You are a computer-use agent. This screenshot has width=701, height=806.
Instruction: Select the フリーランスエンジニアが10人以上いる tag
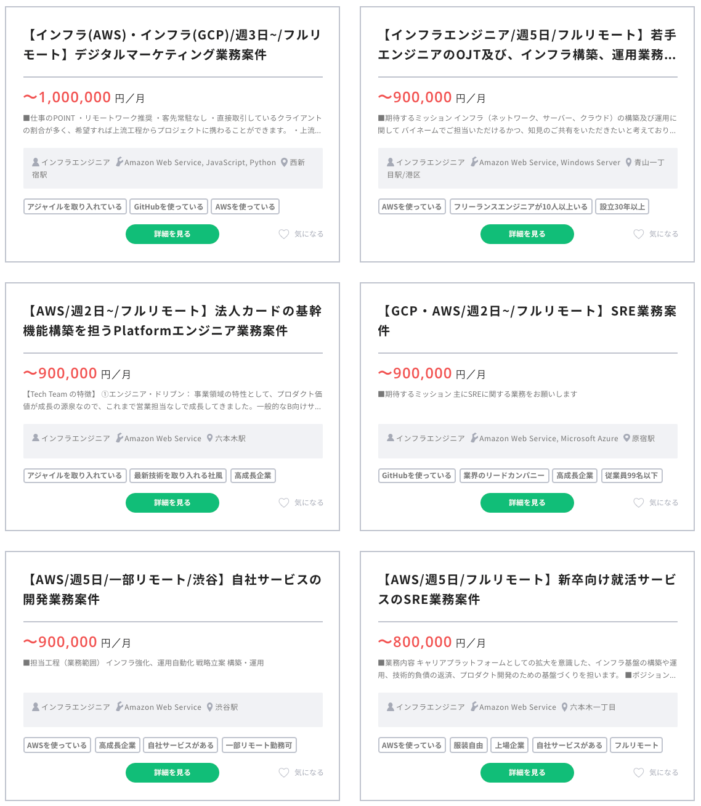click(521, 206)
